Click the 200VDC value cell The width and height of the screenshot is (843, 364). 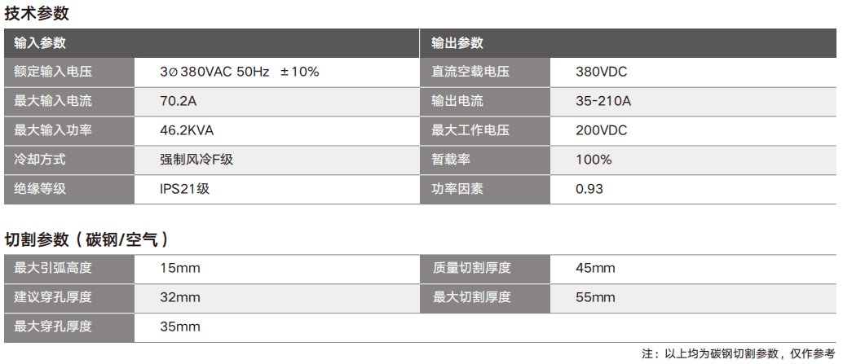click(601, 130)
